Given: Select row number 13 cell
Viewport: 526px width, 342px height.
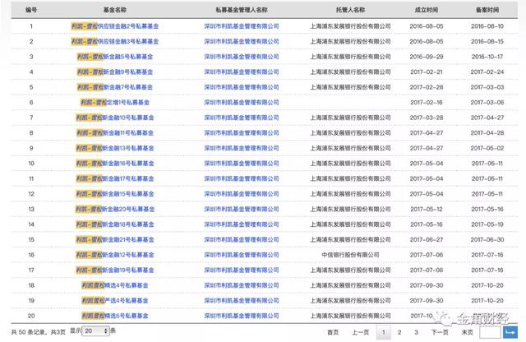Looking at the screenshot, I should tap(31, 209).
